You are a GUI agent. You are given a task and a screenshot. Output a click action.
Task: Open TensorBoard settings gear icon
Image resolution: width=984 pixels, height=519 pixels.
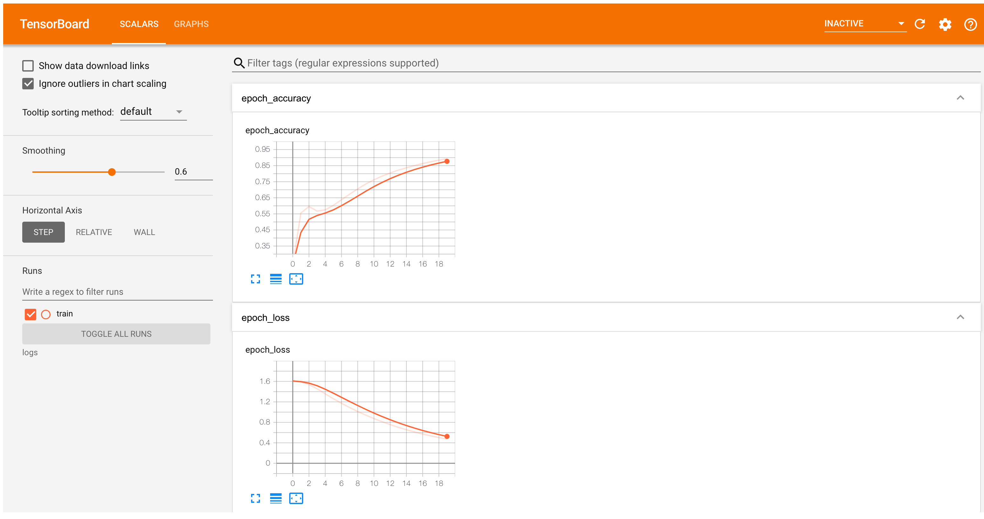[945, 24]
